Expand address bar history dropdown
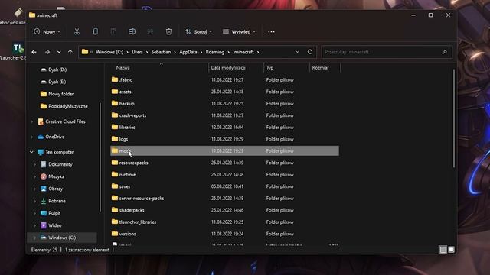 tap(297, 52)
